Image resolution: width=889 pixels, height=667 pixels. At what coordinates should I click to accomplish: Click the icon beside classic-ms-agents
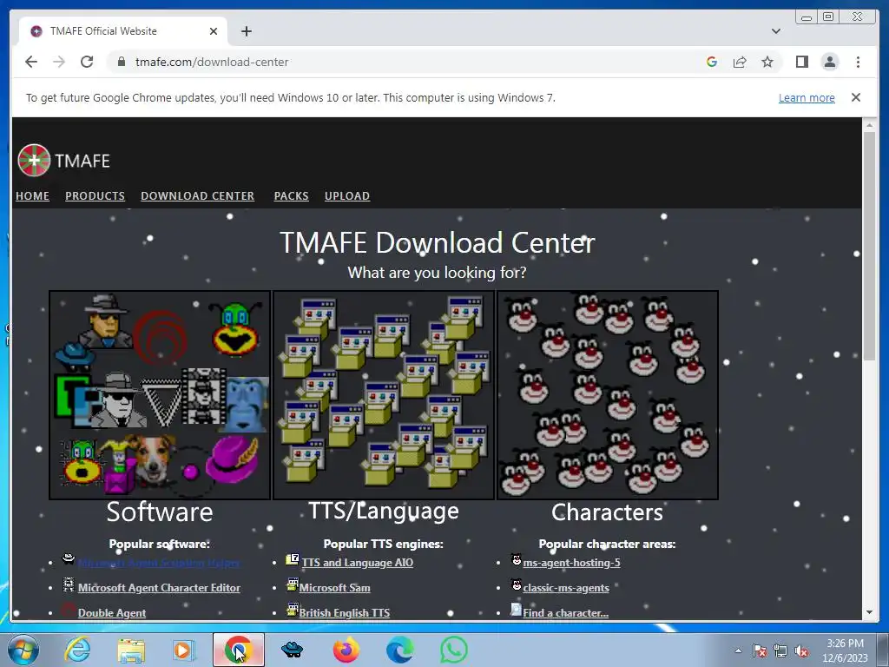[x=516, y=584]
